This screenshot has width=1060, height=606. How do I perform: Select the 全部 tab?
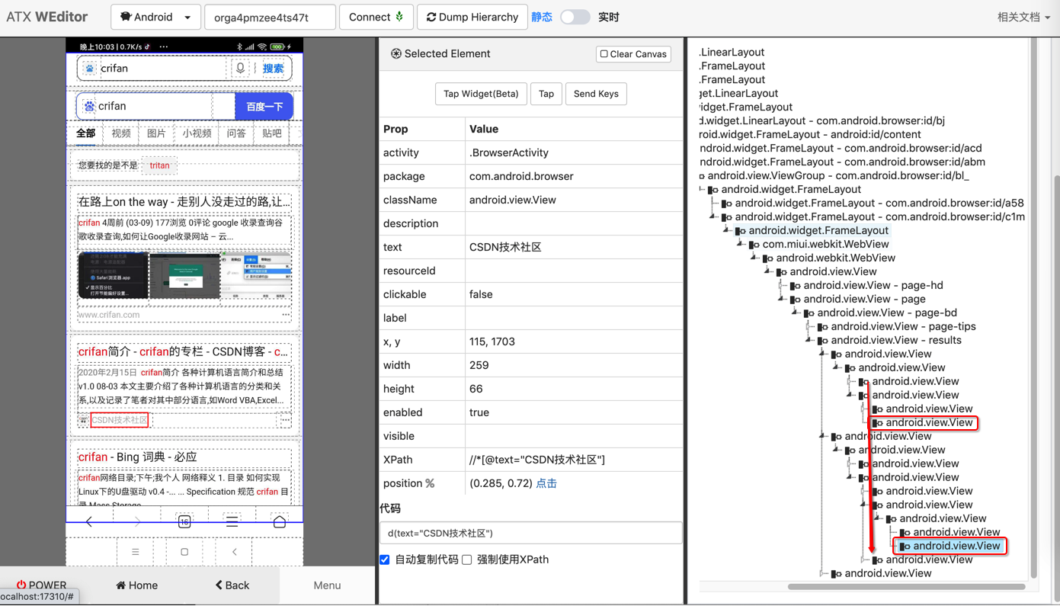[85, 133]
